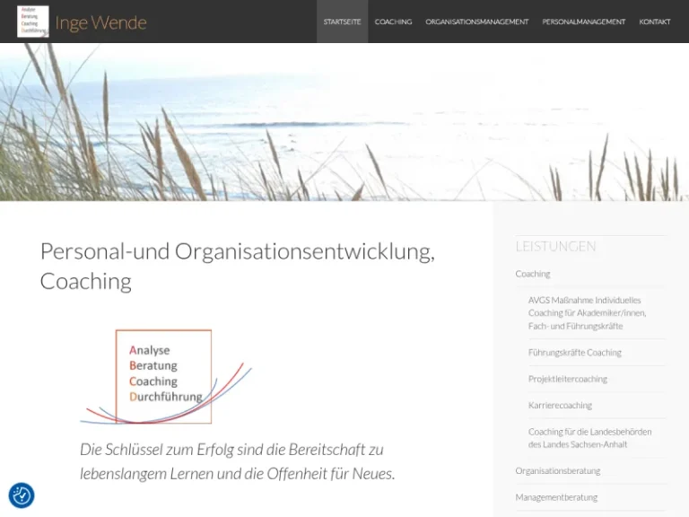The width and height of the screenshot is (689, 517).
Task: Open the Kontakt page from navigation
Action: (x=655, y=22)
